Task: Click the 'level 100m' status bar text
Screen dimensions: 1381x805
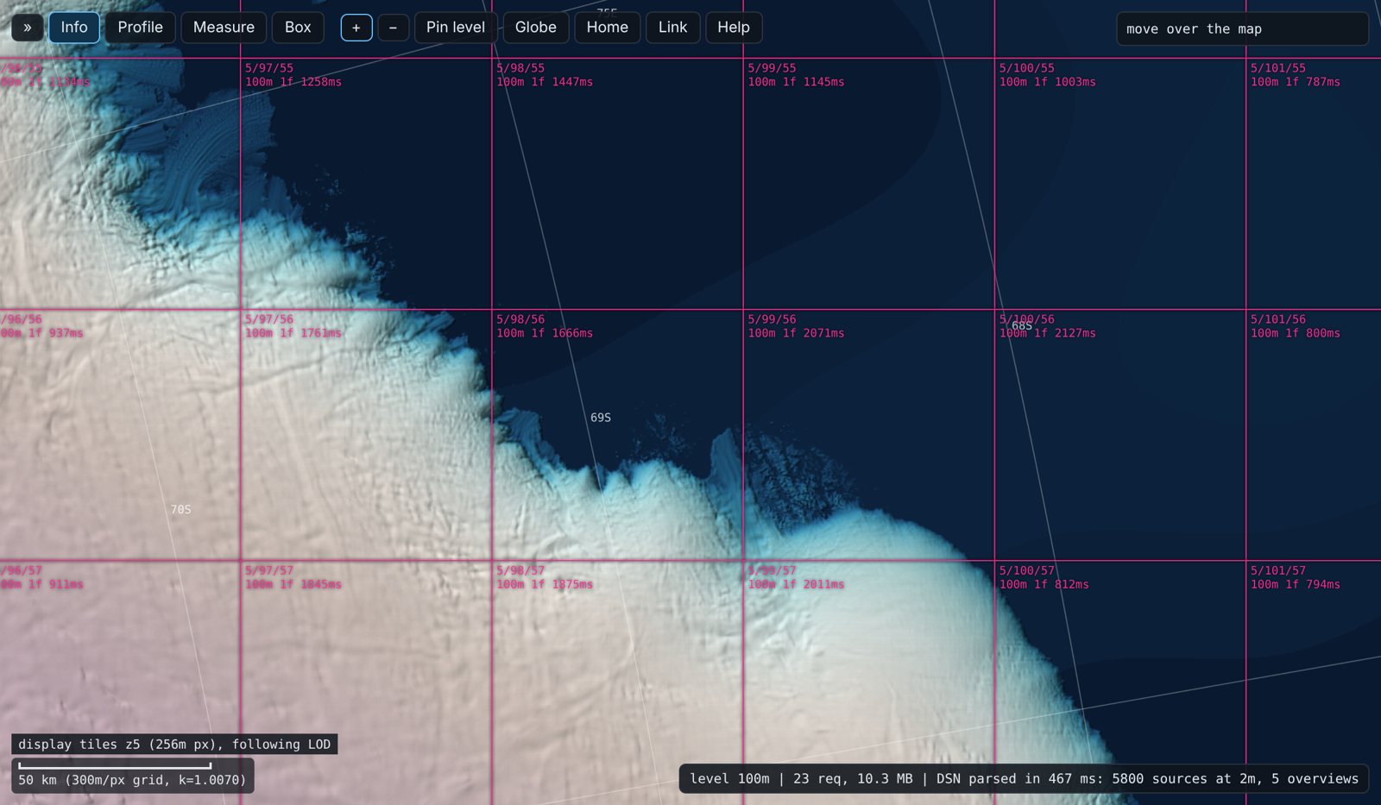Action: coord(729,778)
